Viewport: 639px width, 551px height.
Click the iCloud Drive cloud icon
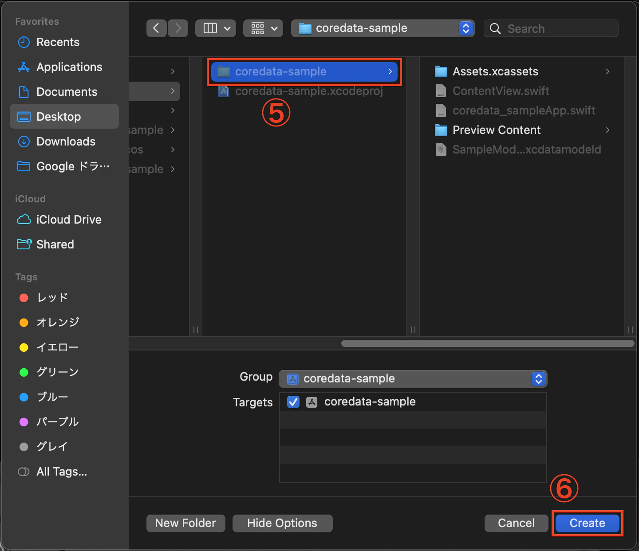coord(24,220)
